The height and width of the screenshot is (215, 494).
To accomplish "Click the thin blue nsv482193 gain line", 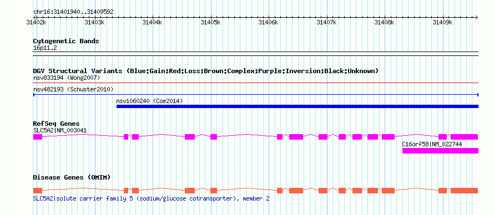I will tap(256, 95).
